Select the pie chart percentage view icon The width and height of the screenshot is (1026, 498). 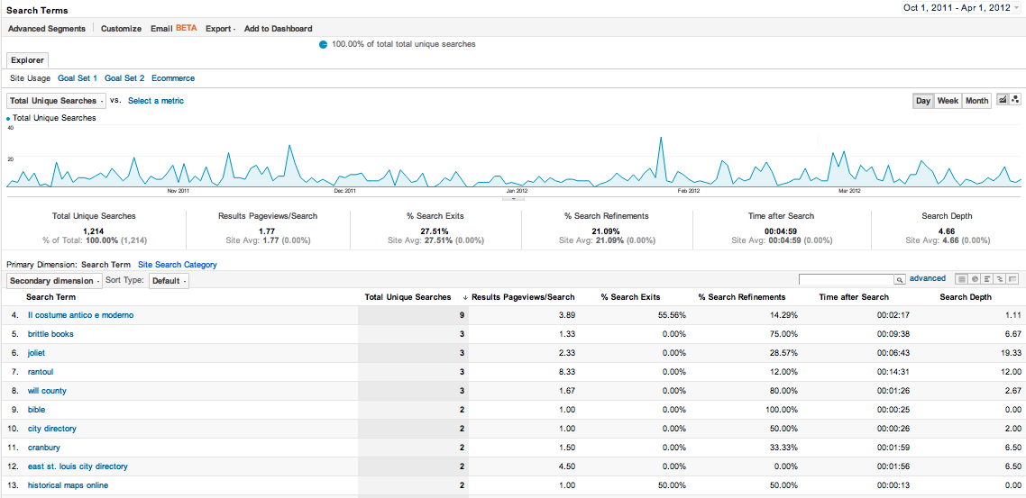coord(975,280)
